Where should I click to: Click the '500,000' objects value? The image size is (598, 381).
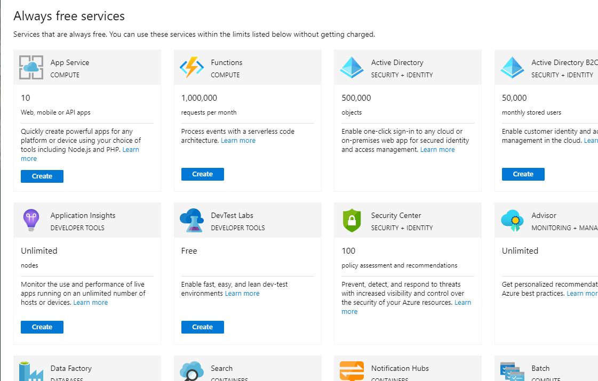[x=356, y=98]
